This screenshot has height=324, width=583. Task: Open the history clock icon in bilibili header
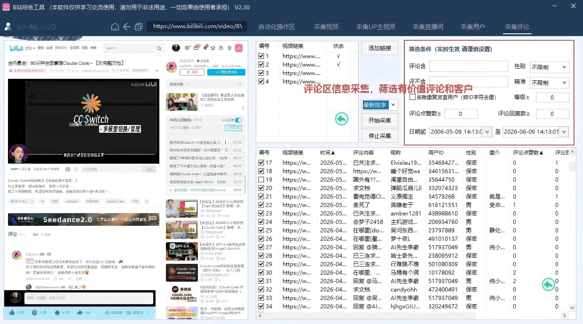221,48
